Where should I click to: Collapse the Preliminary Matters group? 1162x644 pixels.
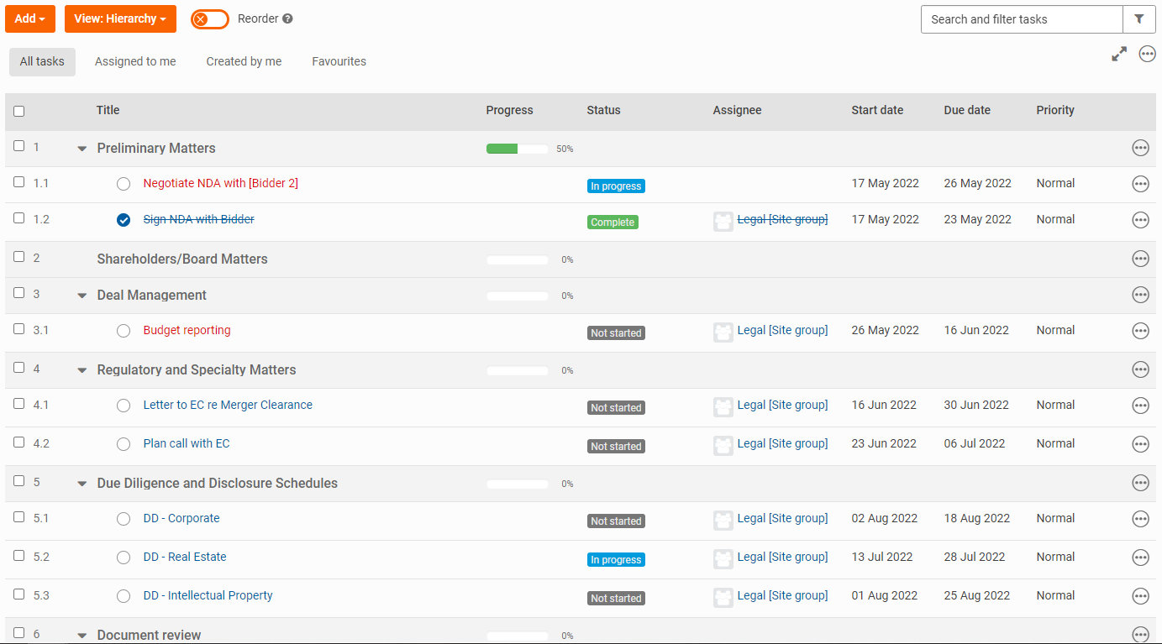[82, 149]
